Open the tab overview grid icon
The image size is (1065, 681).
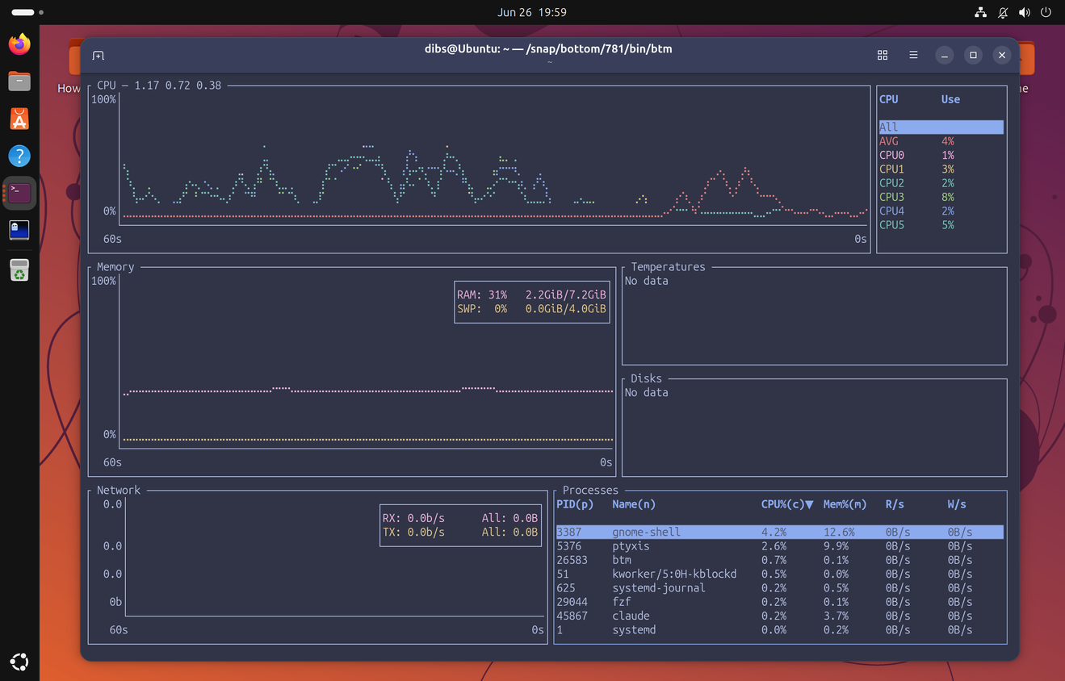click(x=883, y=55)
